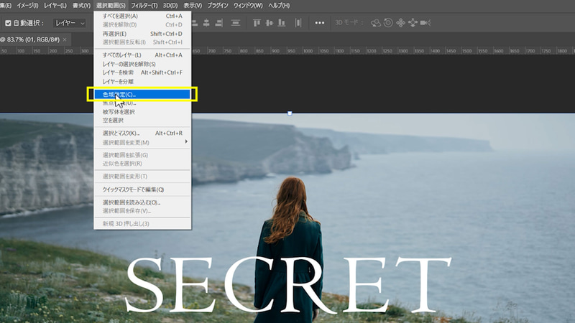Choose レイヤーを検索 menu entry
This screenshot has width=575, height=323.
click(x=142, y=72)
